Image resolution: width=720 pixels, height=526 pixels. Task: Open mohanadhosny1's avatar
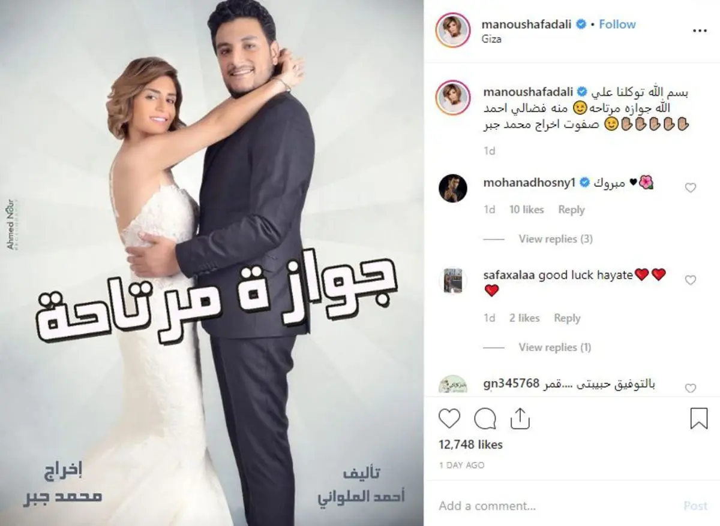(453, 188)
